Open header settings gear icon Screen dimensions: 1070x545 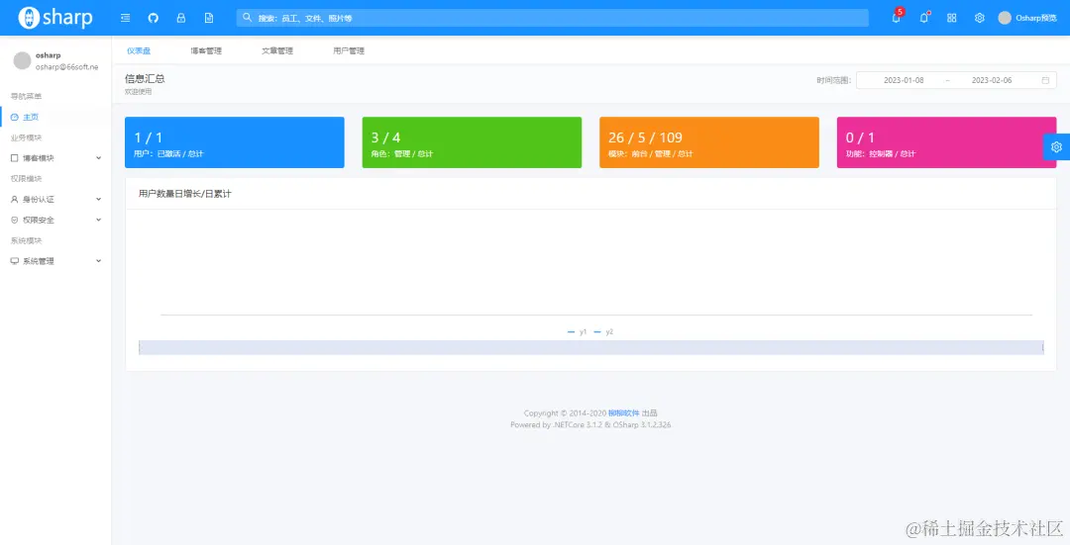979,19
